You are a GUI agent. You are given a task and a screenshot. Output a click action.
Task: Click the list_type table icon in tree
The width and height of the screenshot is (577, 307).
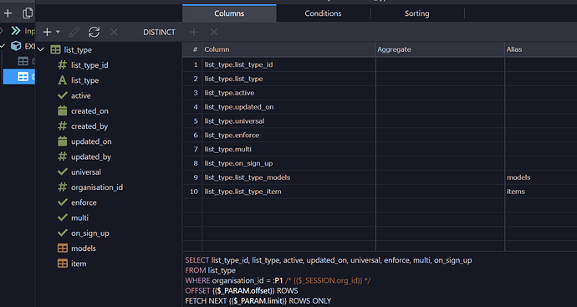[x=55, y=49]
